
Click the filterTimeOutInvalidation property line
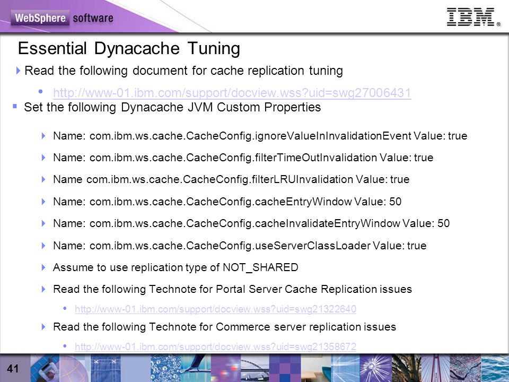[243, 158]
